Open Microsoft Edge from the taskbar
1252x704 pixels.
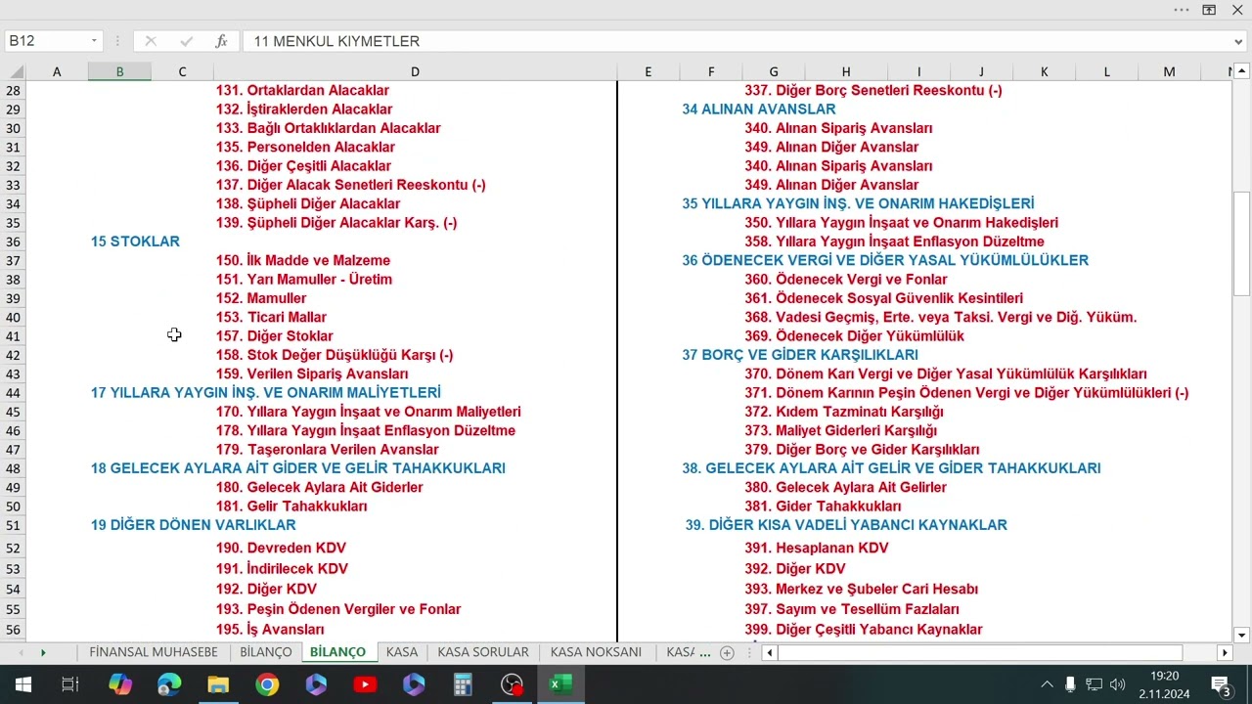pyautogui.click(x=169, y=684)
